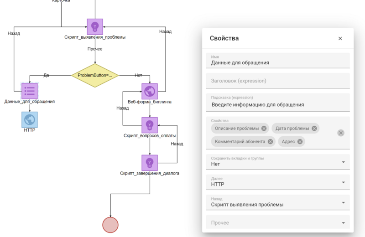This screenshot has height=237, width=365.
Task: Click the Имя input field
Action: click(277, 63)
